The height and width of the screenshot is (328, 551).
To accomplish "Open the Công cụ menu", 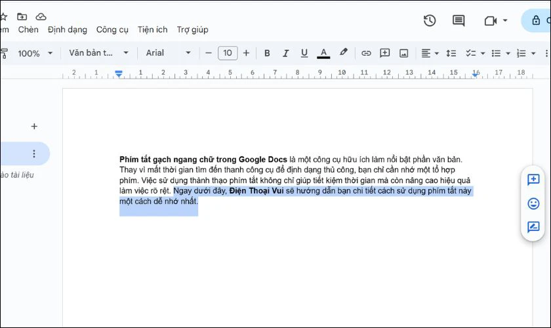I will pyautogui.click(x=112, y=30).
